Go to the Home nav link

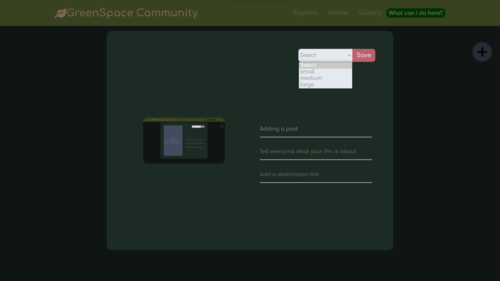338,13
